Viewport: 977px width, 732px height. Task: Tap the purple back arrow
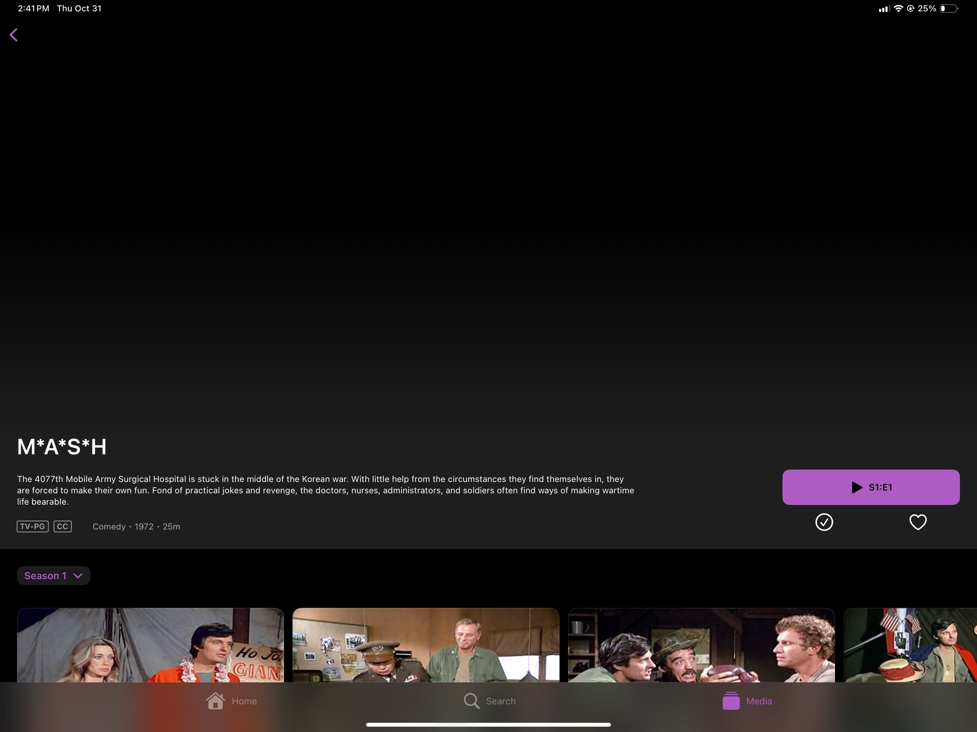click(14, 35)
